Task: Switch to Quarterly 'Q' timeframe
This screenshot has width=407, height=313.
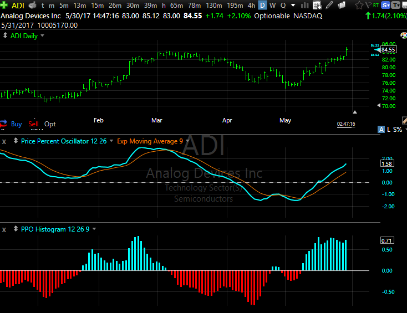Action: tap(283, 6)
